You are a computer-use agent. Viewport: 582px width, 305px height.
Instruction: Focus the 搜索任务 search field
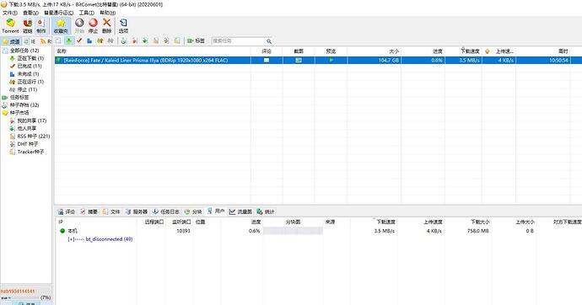pyautogui.click(x=239, y=40)
